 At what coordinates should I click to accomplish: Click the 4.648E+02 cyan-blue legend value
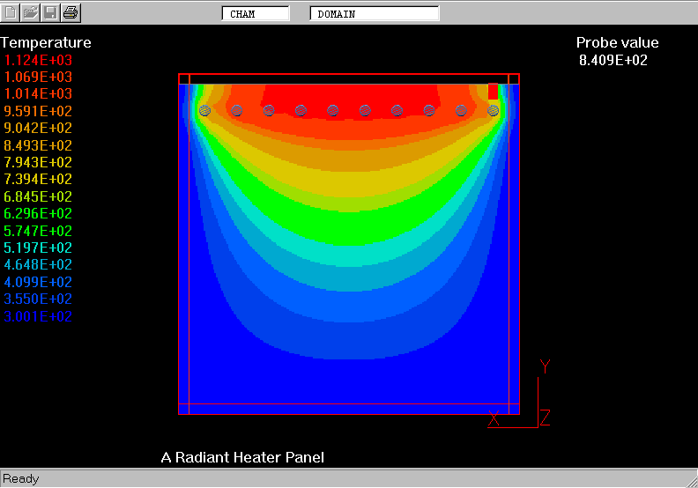(39, 265)
